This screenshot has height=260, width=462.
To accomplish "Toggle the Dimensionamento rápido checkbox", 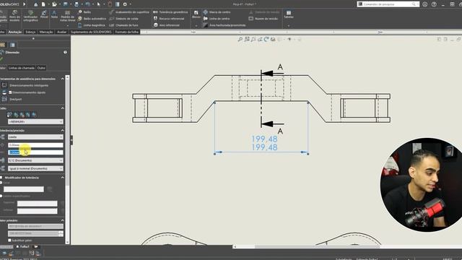I will click(10, 92).
